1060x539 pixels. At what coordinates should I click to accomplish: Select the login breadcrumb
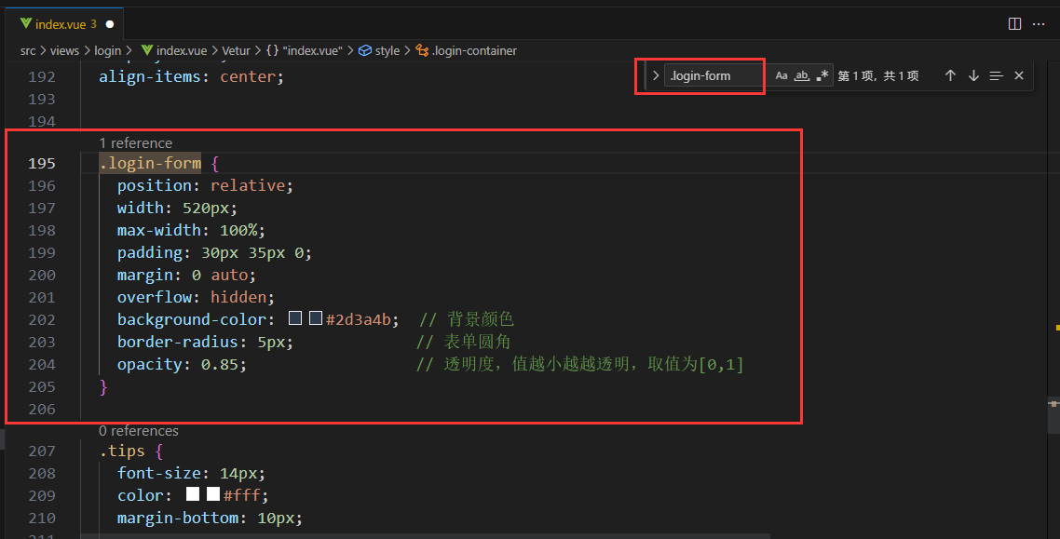coord(107,50)
